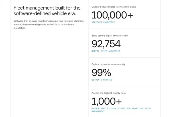Click the 'installation.' word ending the paragraph
The image size is (171, 117).
pos(20,28)
